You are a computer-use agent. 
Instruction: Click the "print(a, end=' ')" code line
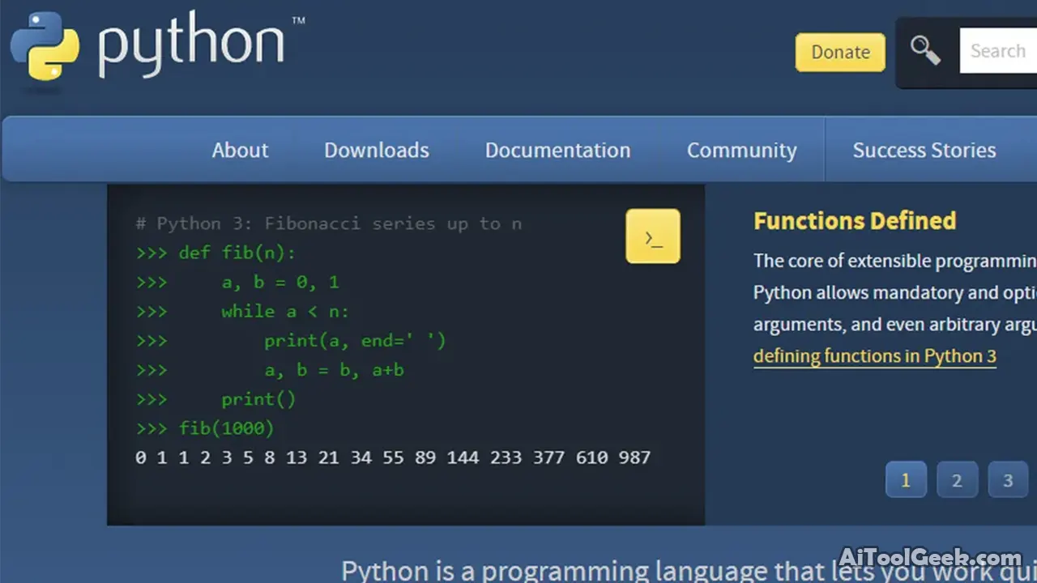[x=355, y=341]
